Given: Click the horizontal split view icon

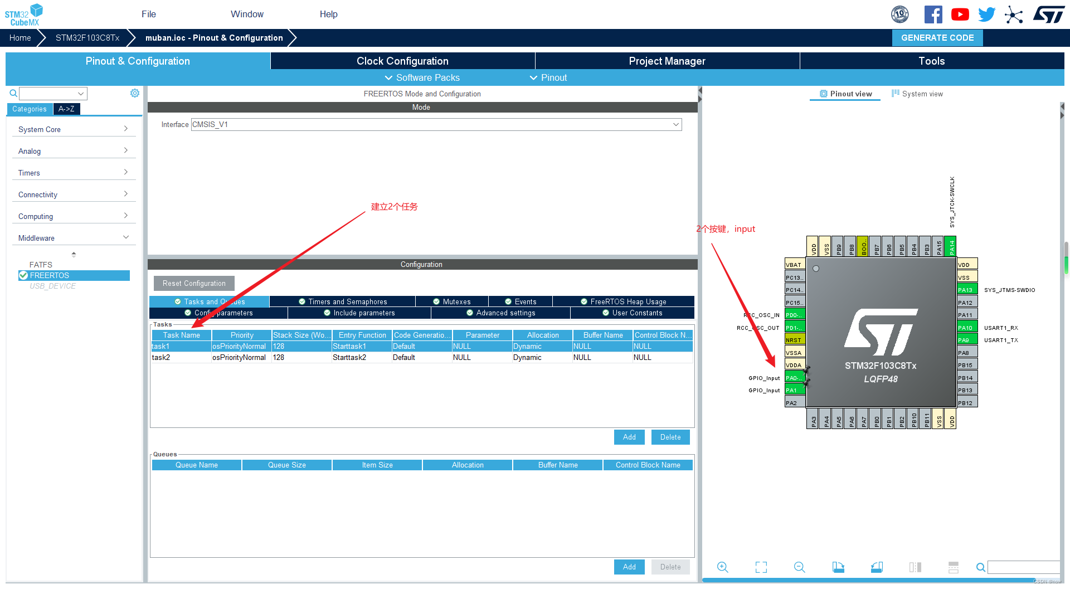Looking at the screenshot, I should point(954,567).
